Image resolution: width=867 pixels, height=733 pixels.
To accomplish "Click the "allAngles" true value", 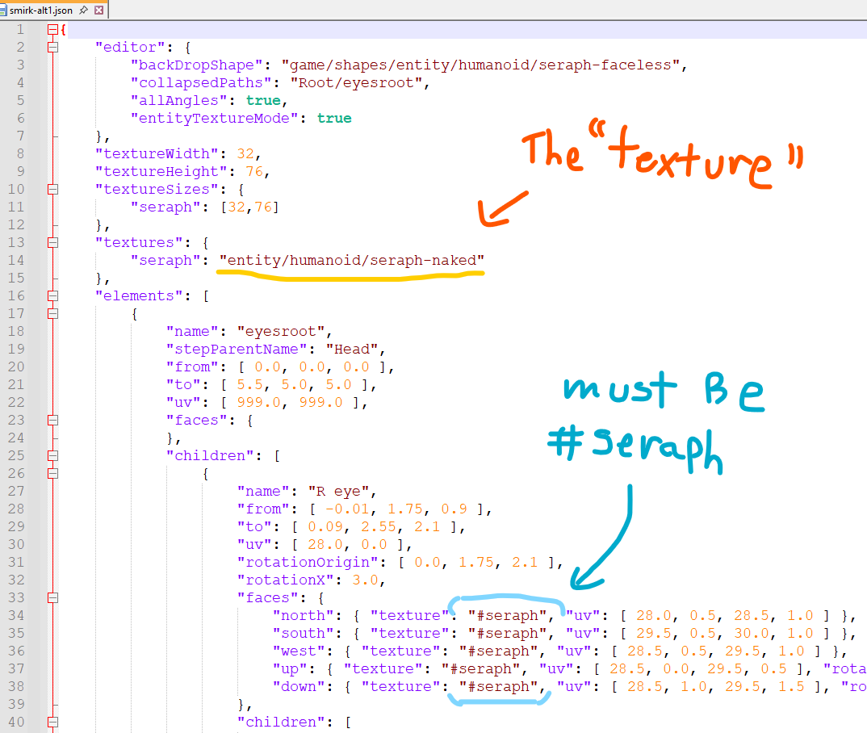I will click(x=263, y=101).
